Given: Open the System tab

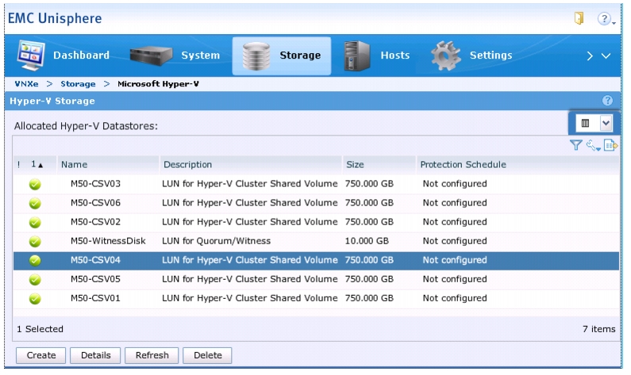Looking at the screenshot, I should [175, 55].
